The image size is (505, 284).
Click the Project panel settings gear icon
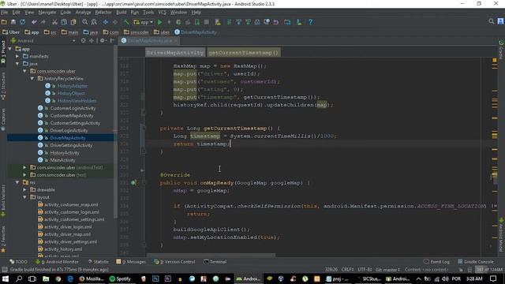[x=103, y=41]
